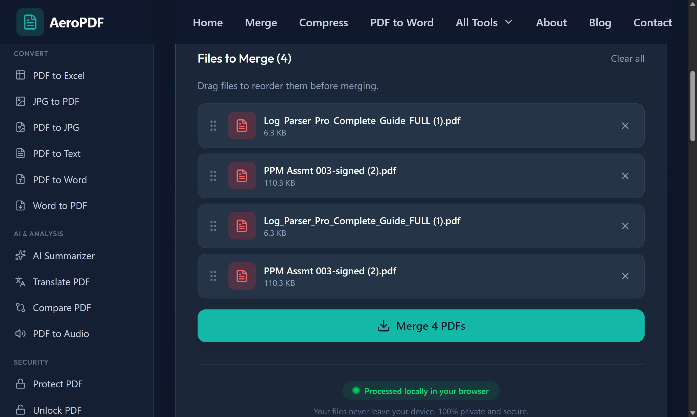Open the JPG to PDF converter
Viewport: 697px width, 417px height.
click(56, 102)
